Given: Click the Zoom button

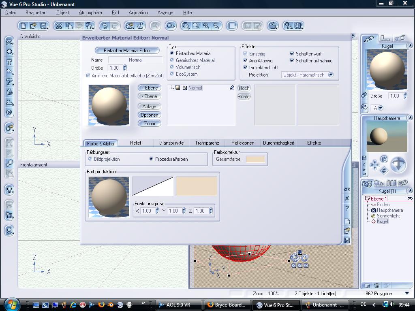Looking at the screenshot, I should tap(150, 124).
